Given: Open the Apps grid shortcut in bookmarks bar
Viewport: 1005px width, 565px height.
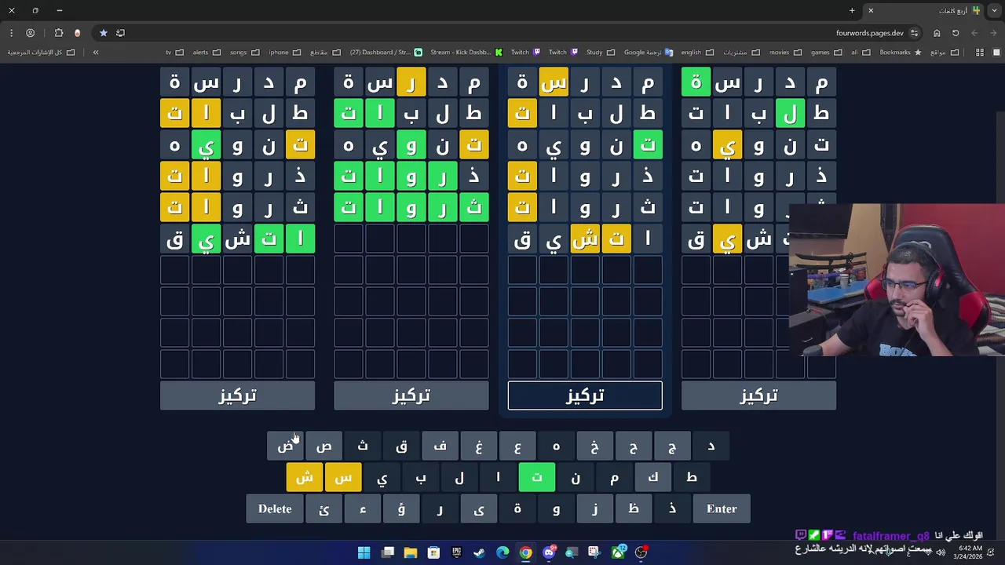Looking at the screenshot, I should tap(979, 53).
